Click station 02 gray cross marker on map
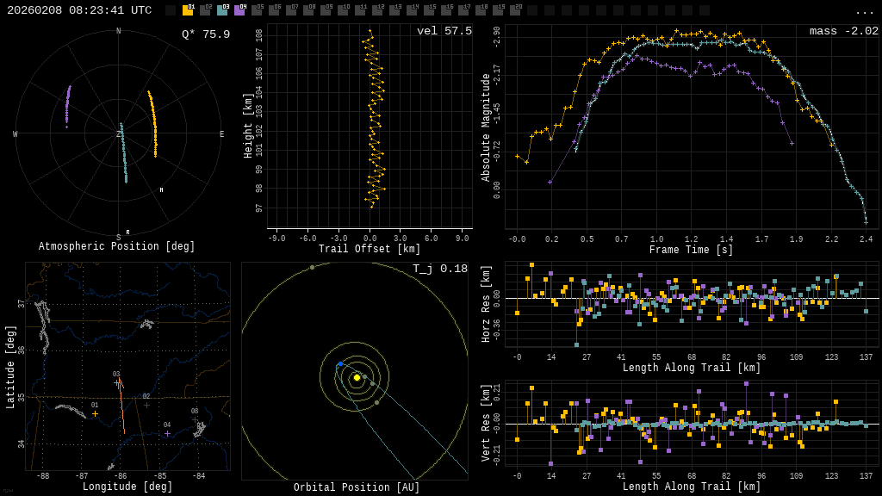 pos(146,405)
